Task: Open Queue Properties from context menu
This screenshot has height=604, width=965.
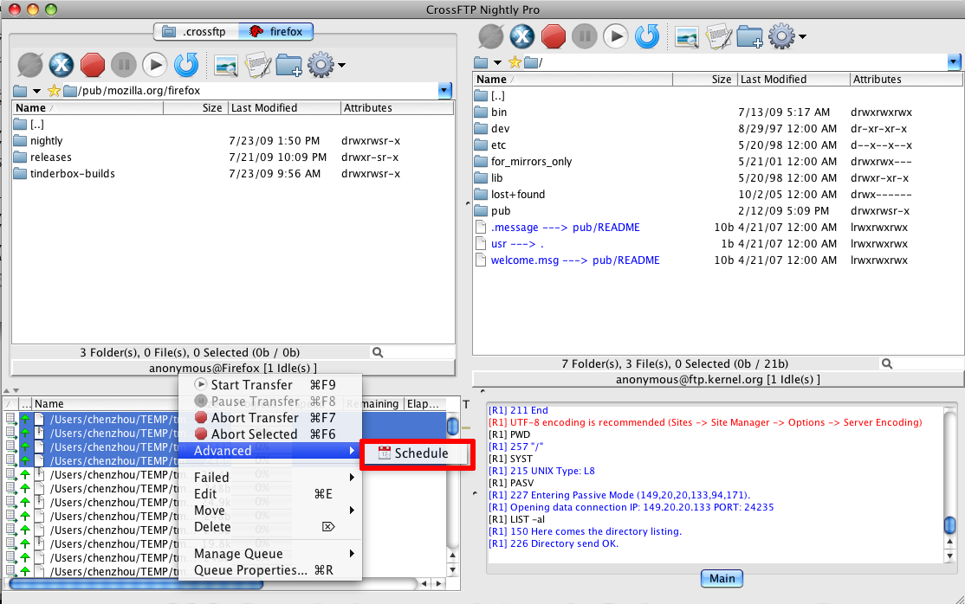Action: (x=269, y=570)
